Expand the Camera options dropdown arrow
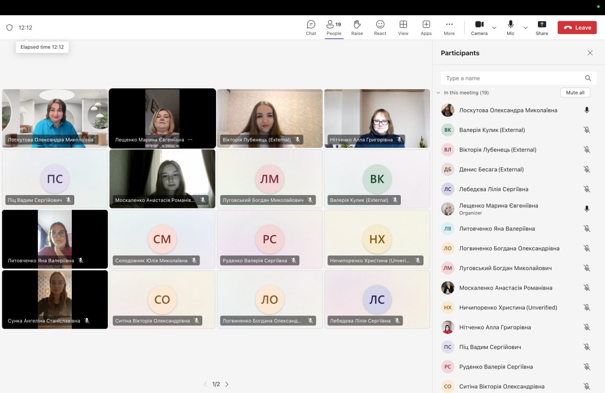Viewport: 605px width, 393px height. [494, 28]
